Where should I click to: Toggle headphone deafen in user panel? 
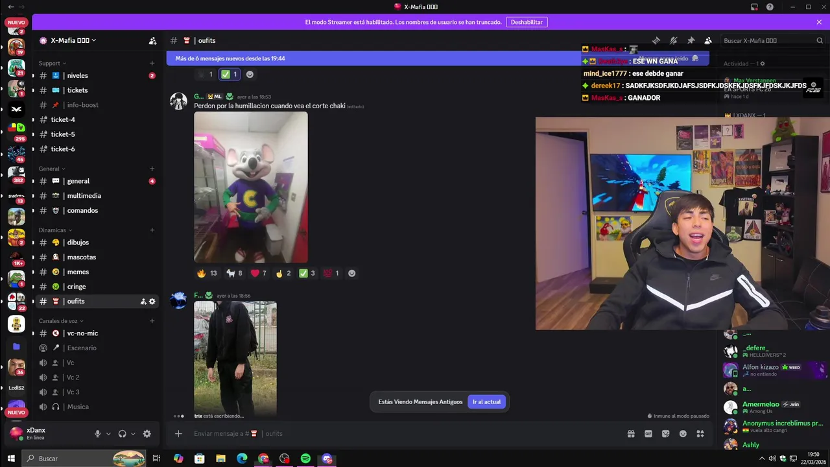tap(122, 434)
